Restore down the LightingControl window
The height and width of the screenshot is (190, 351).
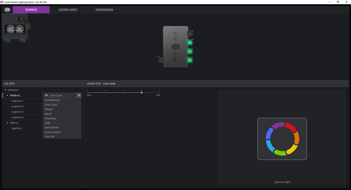338,2
